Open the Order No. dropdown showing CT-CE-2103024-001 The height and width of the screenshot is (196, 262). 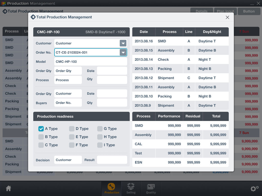click(x=123, y=52)
